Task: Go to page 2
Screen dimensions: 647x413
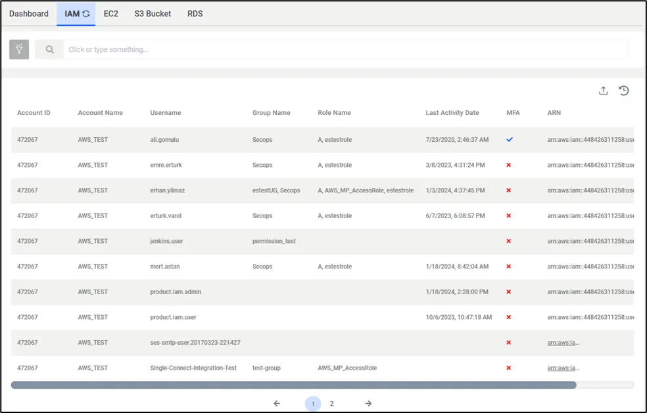Action: (332, 404)
